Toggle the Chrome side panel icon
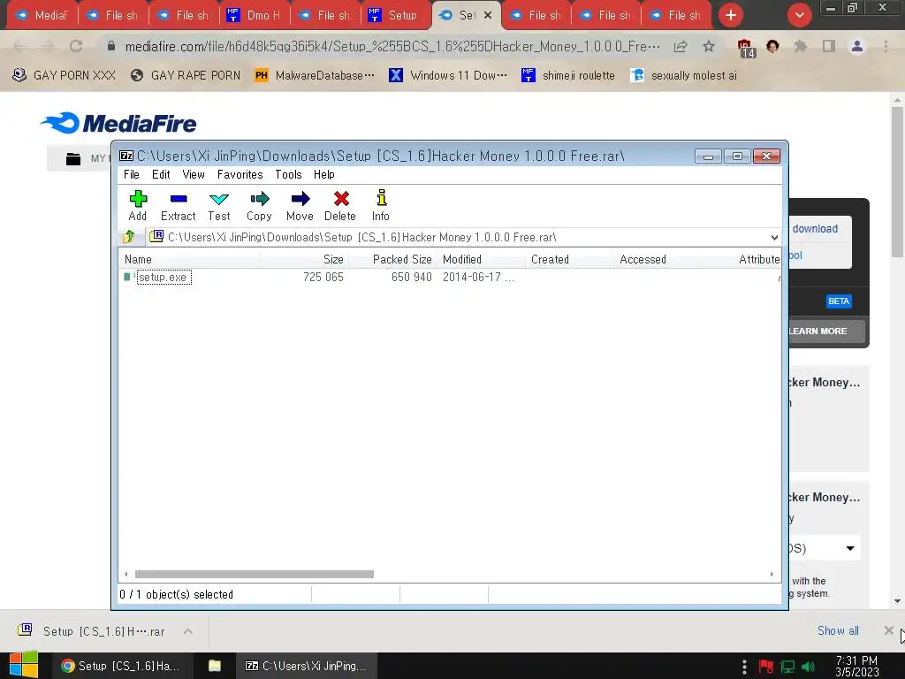This screenshot has width=905, height=679. tap(829, 46)
